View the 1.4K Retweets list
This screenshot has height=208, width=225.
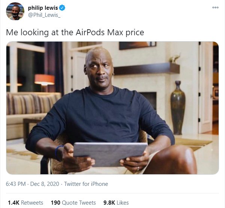point(25,203)
